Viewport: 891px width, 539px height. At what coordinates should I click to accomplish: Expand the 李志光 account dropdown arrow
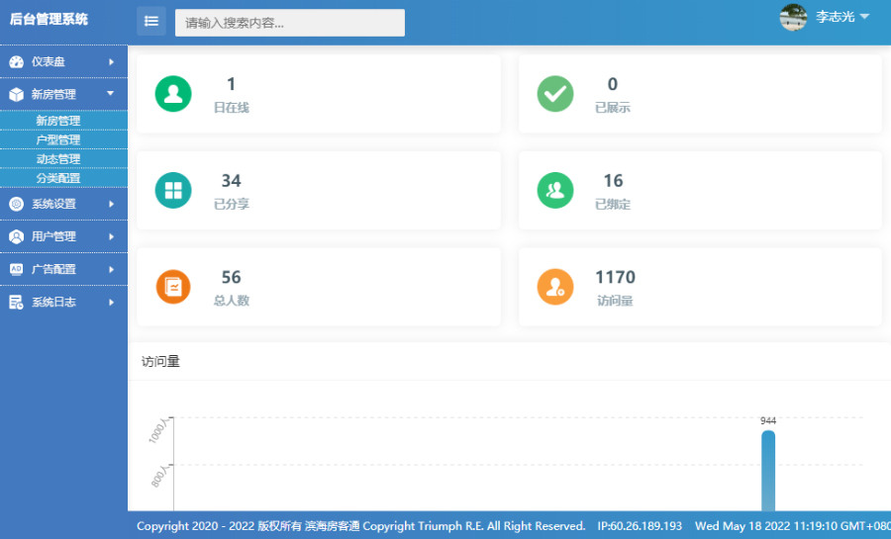click(865, 17)
